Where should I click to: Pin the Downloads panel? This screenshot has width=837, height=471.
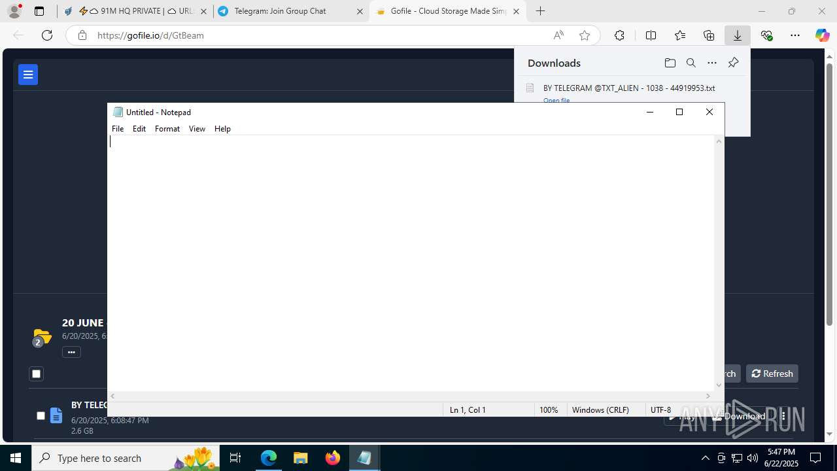click(x=733, y=63)
